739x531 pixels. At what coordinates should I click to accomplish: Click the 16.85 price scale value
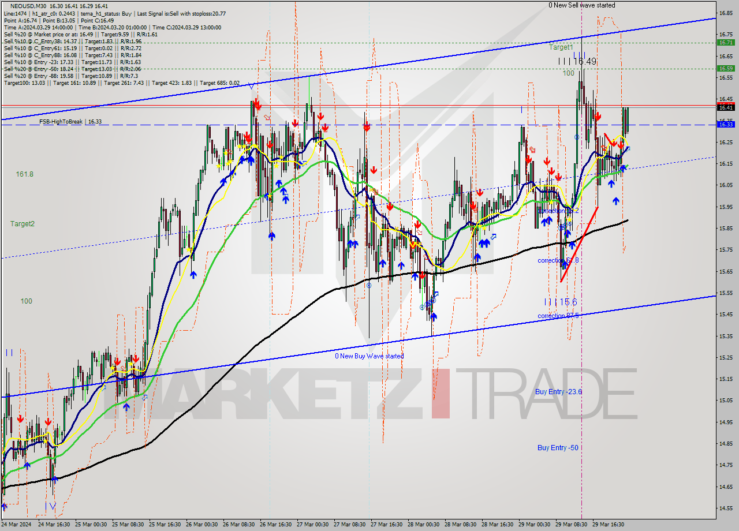click(x=726, y=13)
